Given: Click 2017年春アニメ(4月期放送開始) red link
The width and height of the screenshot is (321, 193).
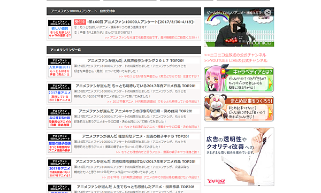Looking at the screenshot, I should [153, 102].
